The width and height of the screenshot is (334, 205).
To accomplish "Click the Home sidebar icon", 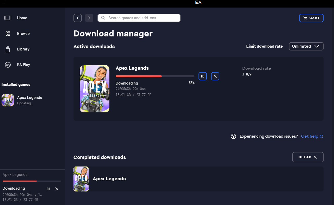I will [x=8, y=18].
